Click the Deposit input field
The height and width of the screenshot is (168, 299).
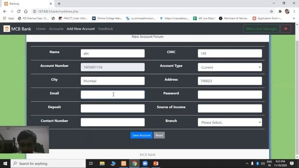(113, 108)
